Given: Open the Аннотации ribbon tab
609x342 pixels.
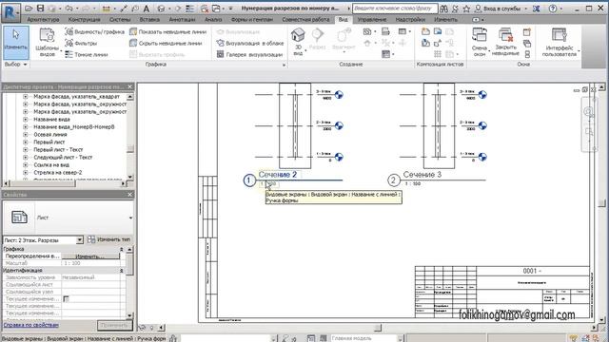Looking at the screenshot, I should [x=182, y=19].
